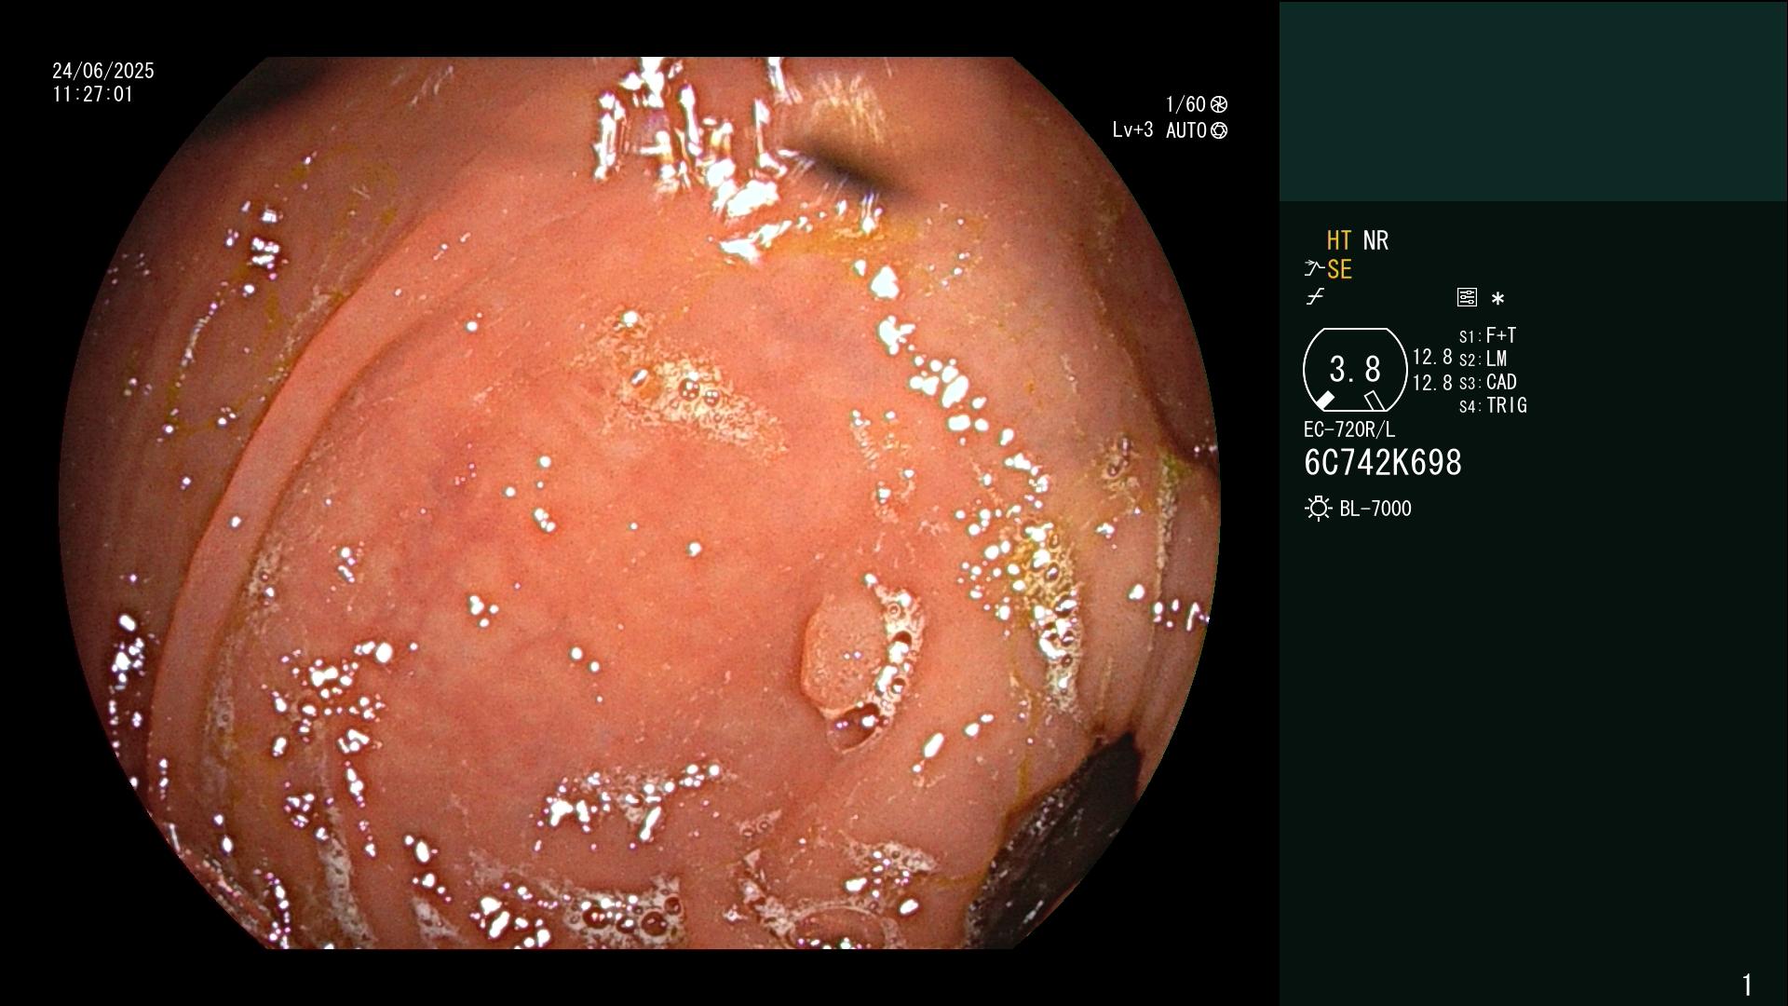Click the image counter 1
This screenshot has height=1006, width=1788.
point(1747,985)
